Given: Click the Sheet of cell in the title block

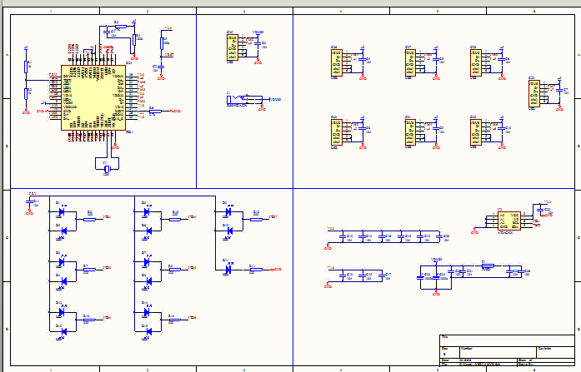Looking at the screenshot, I should [x=545, y=360].
